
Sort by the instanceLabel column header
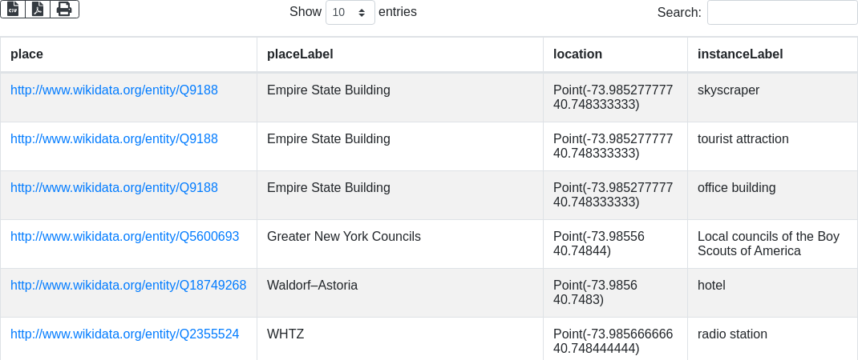coord(740,54)
